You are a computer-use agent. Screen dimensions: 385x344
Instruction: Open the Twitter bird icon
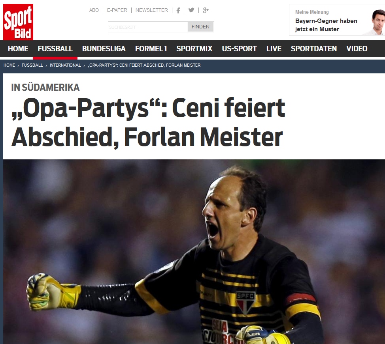pos(191,10)
